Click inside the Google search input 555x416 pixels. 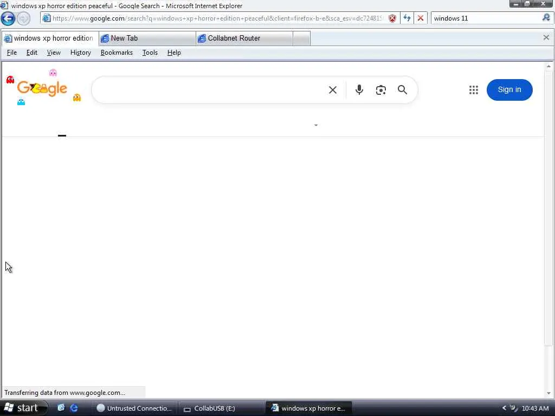point(209,90)
